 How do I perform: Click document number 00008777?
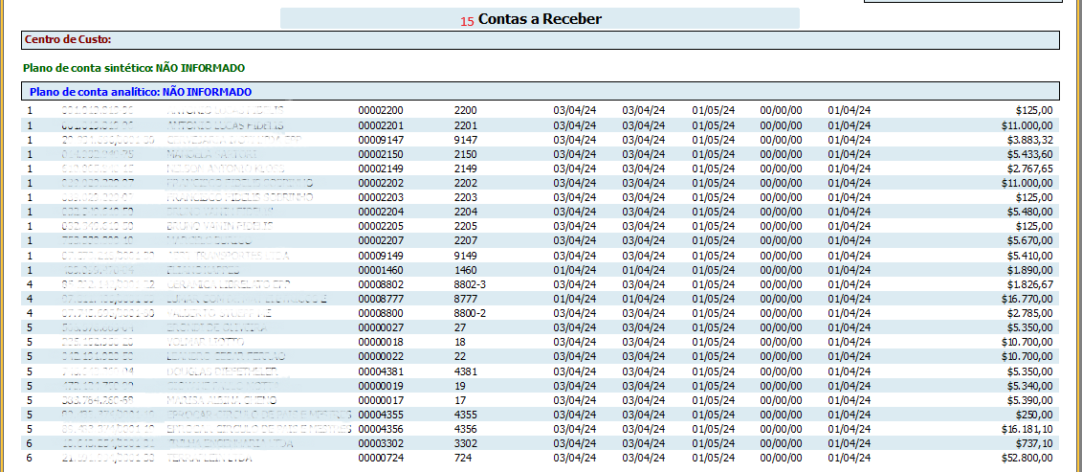(380, 299)
